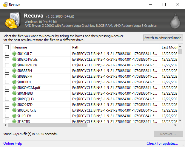Click the vertical scrollbar down arrow
Viewport: 185px width, 147px height.
click(x=180, y=120)
